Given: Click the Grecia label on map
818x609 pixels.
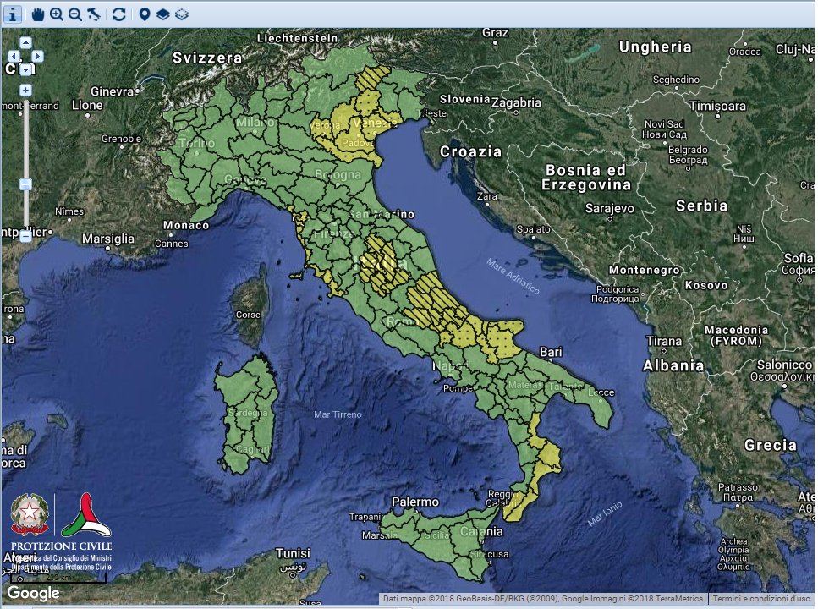Looking at the screenshot, I should click(x=771, y=445).
